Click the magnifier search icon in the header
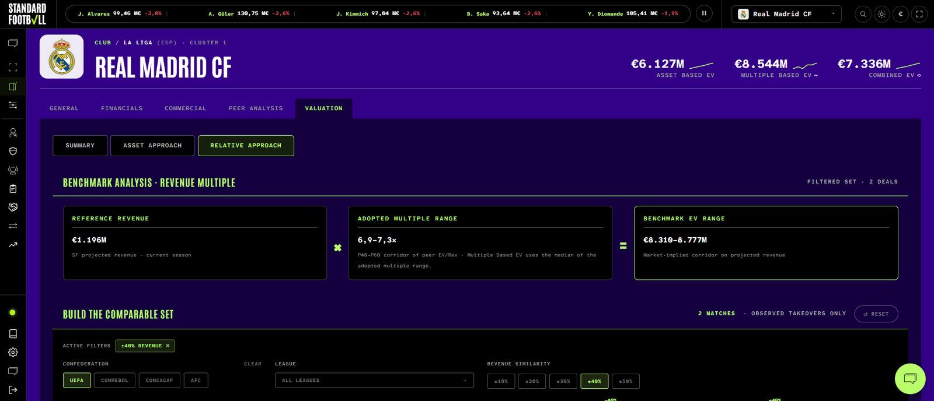The width and height of the screenshot is (934, 401). tap(863, 14)
